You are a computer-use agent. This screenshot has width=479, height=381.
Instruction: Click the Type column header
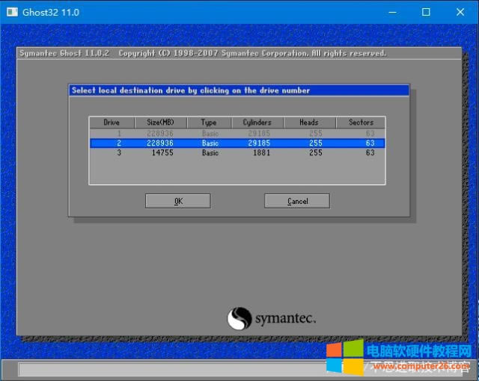(209, 123)
